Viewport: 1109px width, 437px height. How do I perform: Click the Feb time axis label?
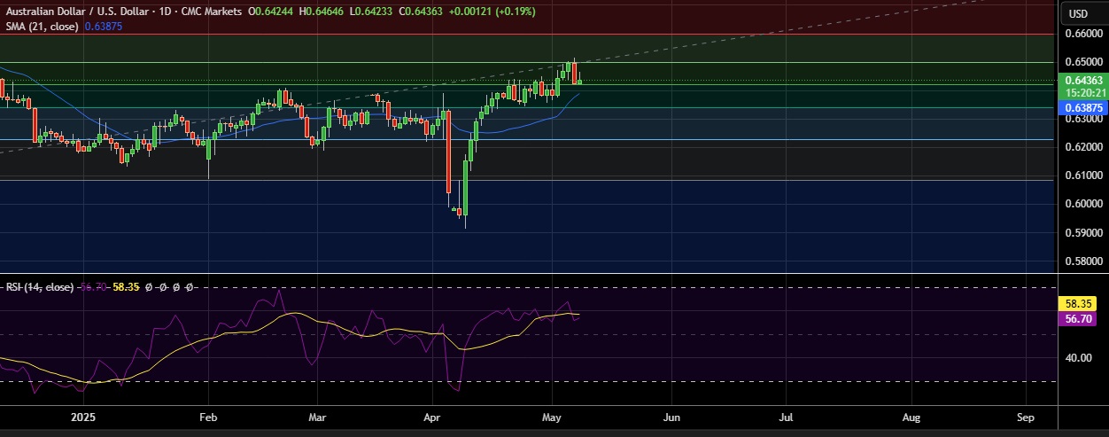click(208, 416)
